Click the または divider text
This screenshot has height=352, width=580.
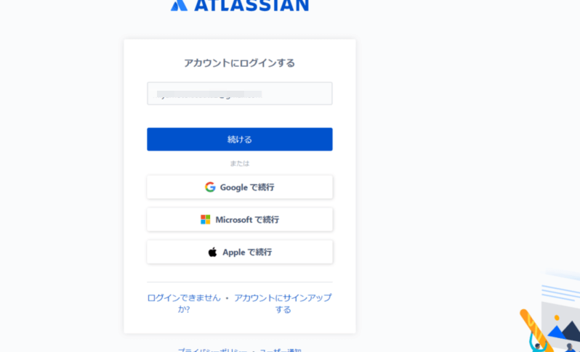click(240, 163)
